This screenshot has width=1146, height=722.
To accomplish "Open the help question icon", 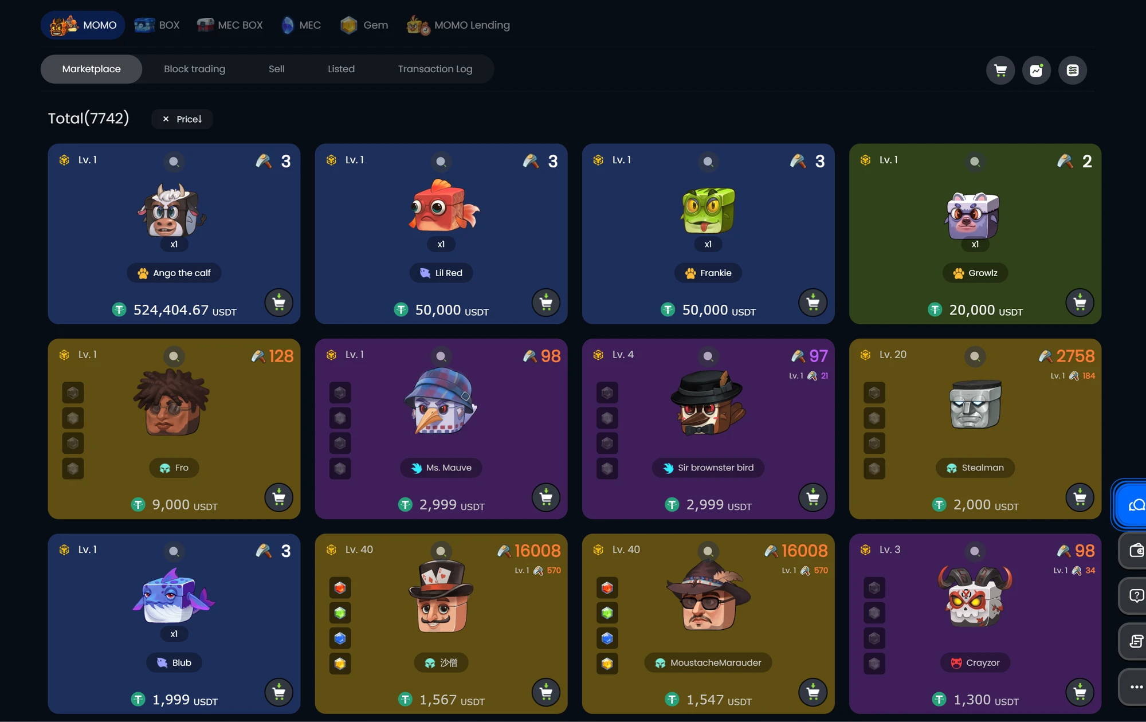I will point(1135,596).
